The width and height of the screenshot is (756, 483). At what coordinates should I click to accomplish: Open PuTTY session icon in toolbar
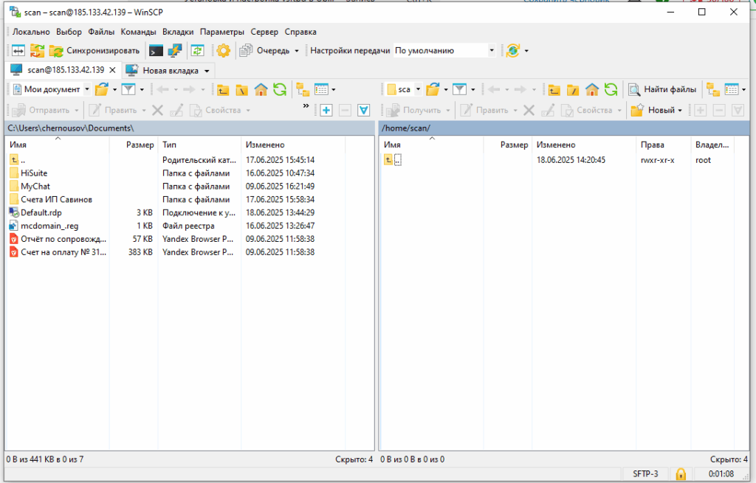click(174, 51)
